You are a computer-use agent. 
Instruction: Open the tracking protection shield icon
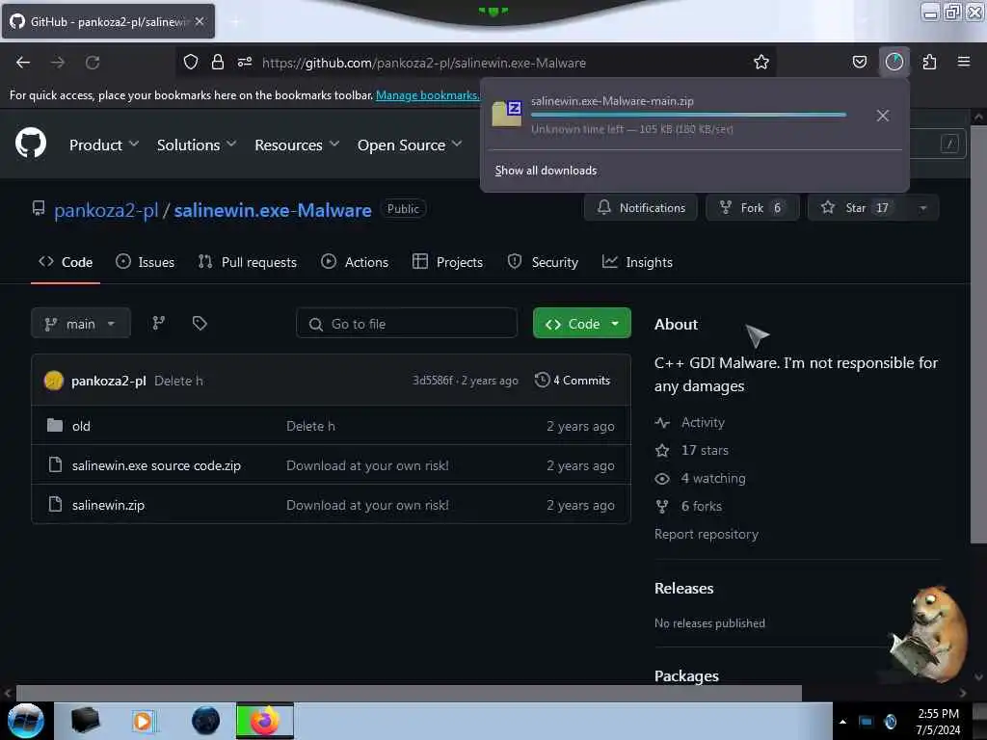[x=191, y=62]
